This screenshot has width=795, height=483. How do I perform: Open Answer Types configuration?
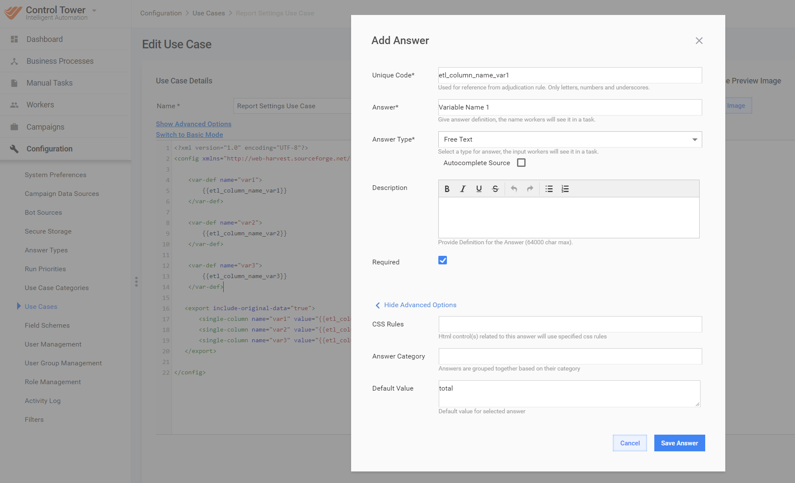click(46, 250)
